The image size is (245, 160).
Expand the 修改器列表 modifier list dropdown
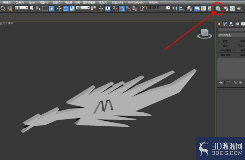point(231,35)
